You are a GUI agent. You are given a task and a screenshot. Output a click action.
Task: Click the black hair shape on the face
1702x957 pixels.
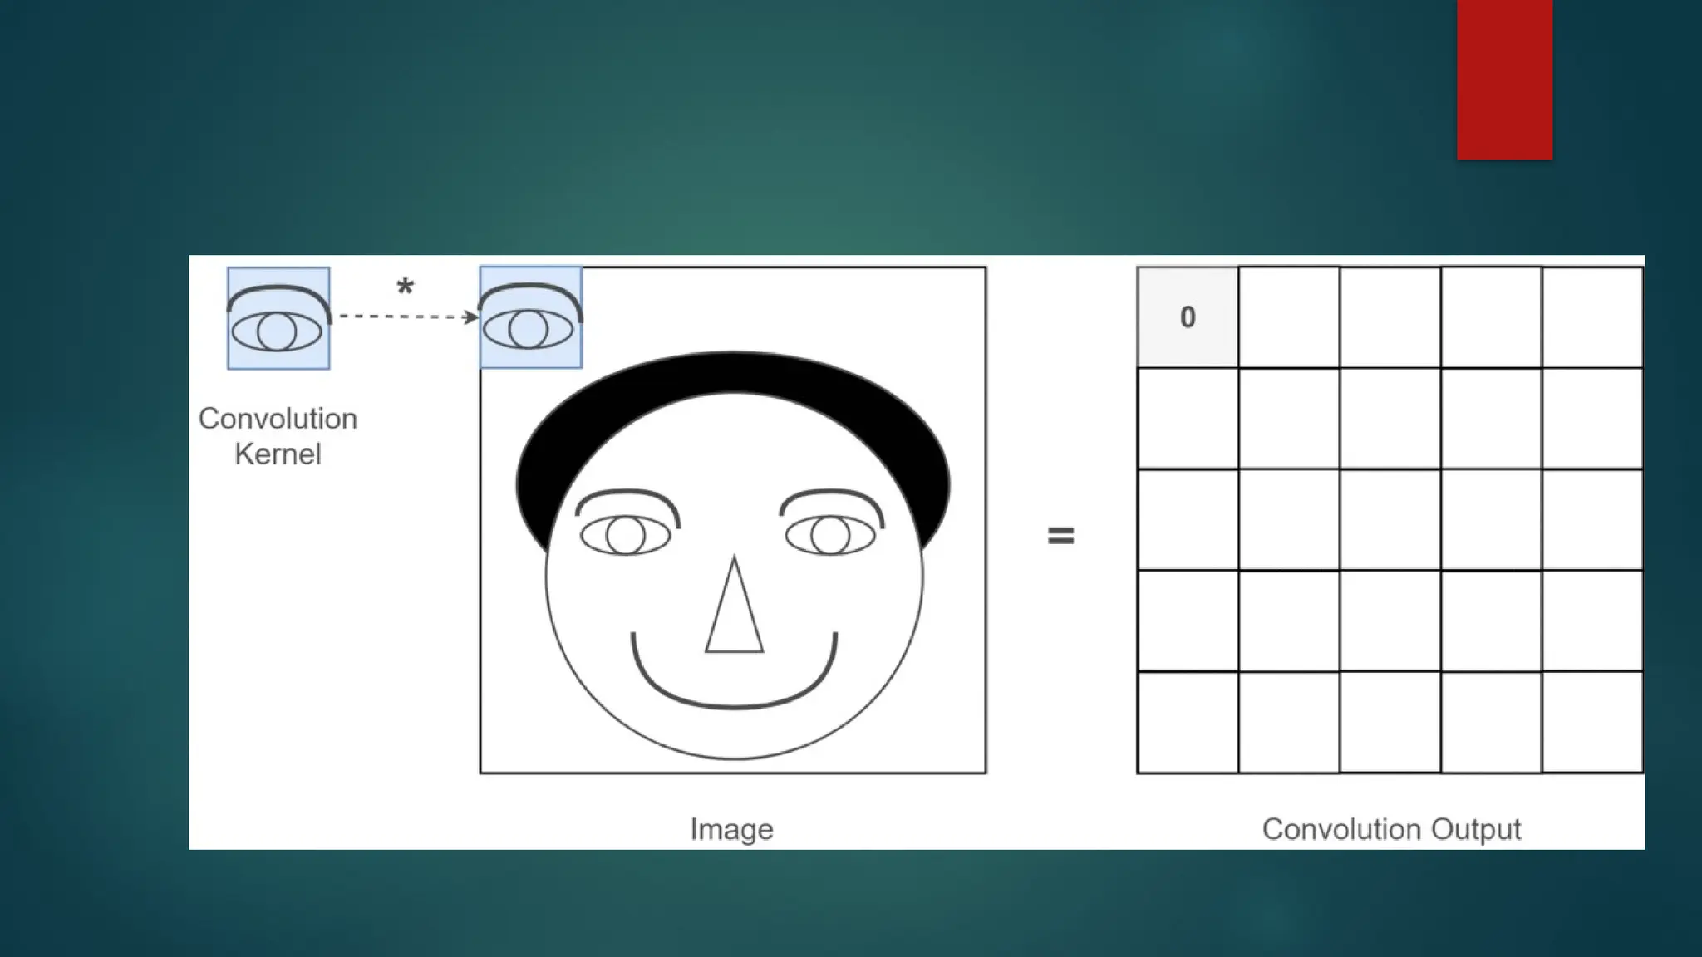coord(731,374)
